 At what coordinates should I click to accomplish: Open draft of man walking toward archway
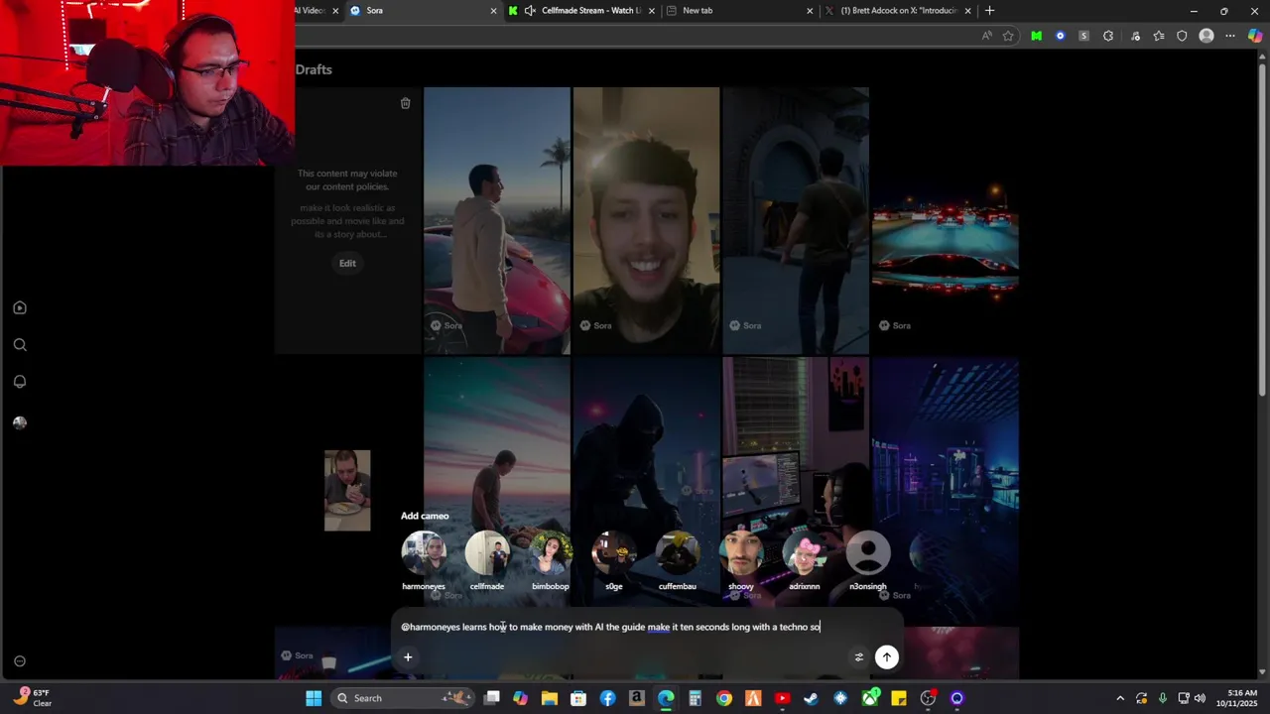(796, 220)
